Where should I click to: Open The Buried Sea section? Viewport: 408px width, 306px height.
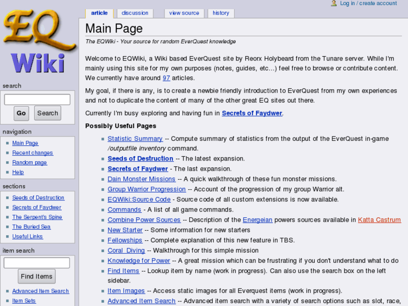(x=31, y=227)
